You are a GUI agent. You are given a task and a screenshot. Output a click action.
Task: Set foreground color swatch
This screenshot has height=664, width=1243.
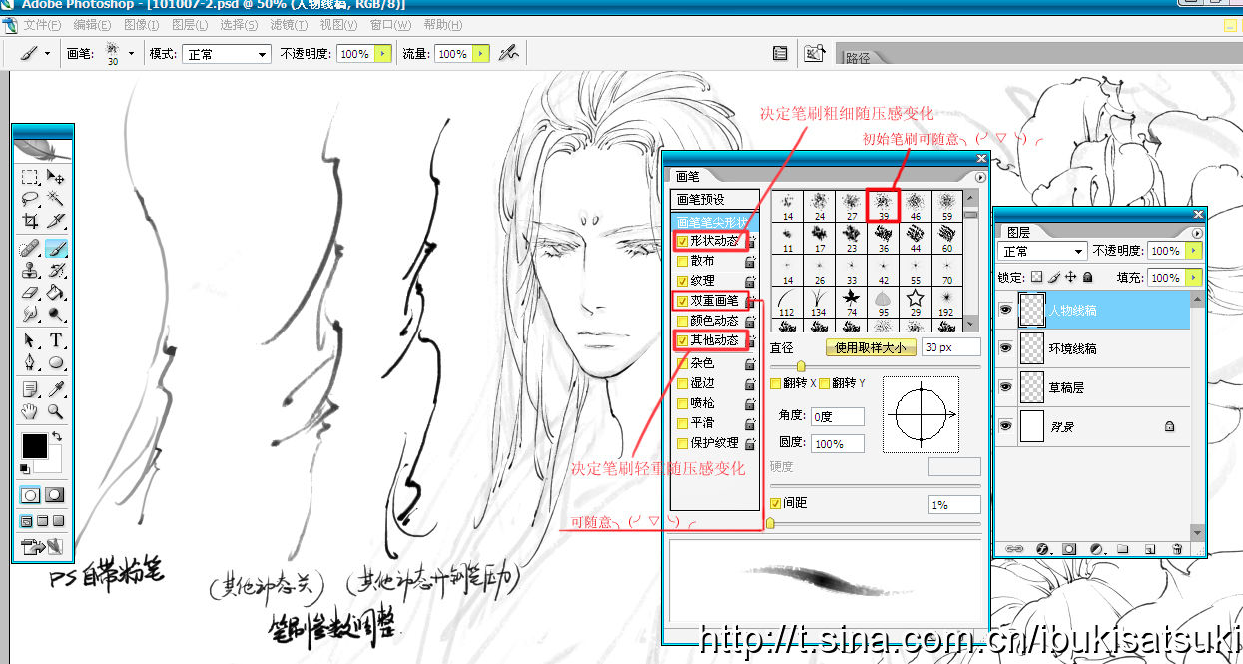34,445
